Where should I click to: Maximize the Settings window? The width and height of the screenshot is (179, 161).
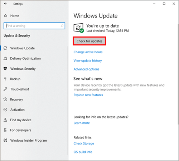[x=164, y=4]
